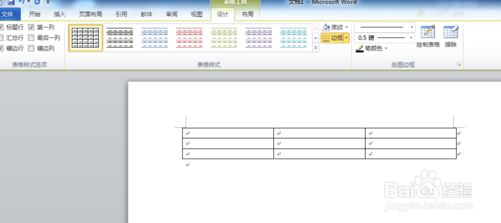Screen dimensions: 501x223
Task: Apply the blue accent table style
Action: point(155,38)
